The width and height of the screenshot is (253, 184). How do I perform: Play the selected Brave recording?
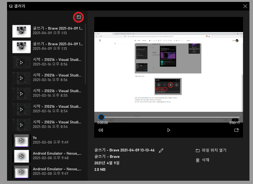click(169, 130)
